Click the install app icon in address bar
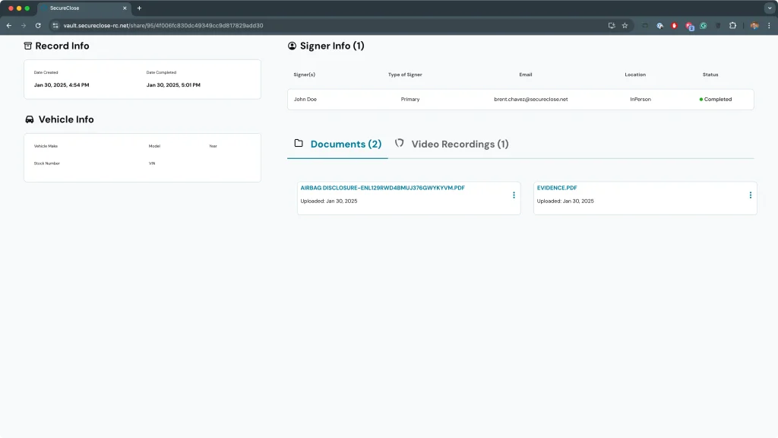778x438 pixels. (x=612, y=25)
